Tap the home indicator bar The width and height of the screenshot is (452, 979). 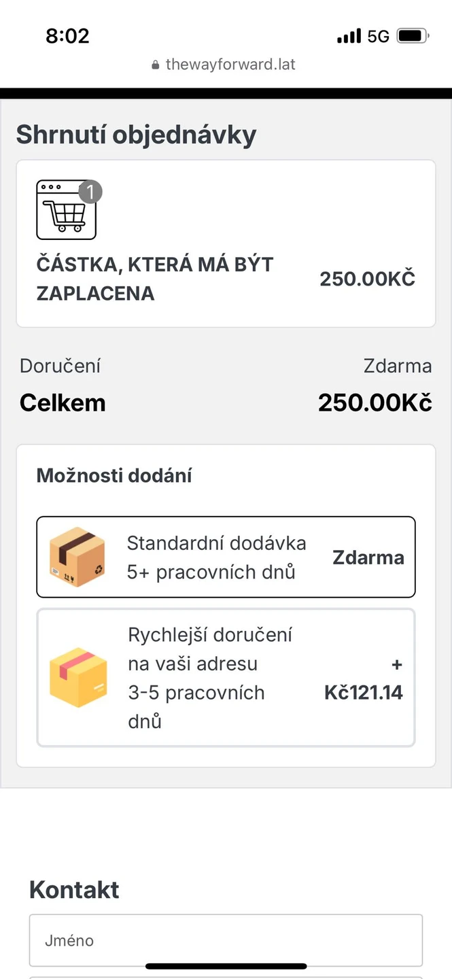coord(226,966)
